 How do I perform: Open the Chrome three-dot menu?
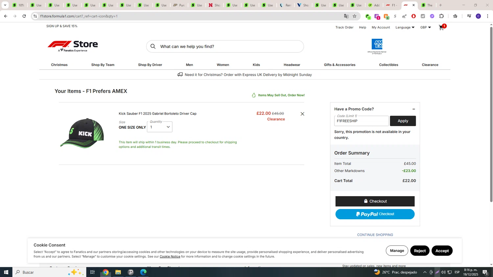click(x=487, y=16)
